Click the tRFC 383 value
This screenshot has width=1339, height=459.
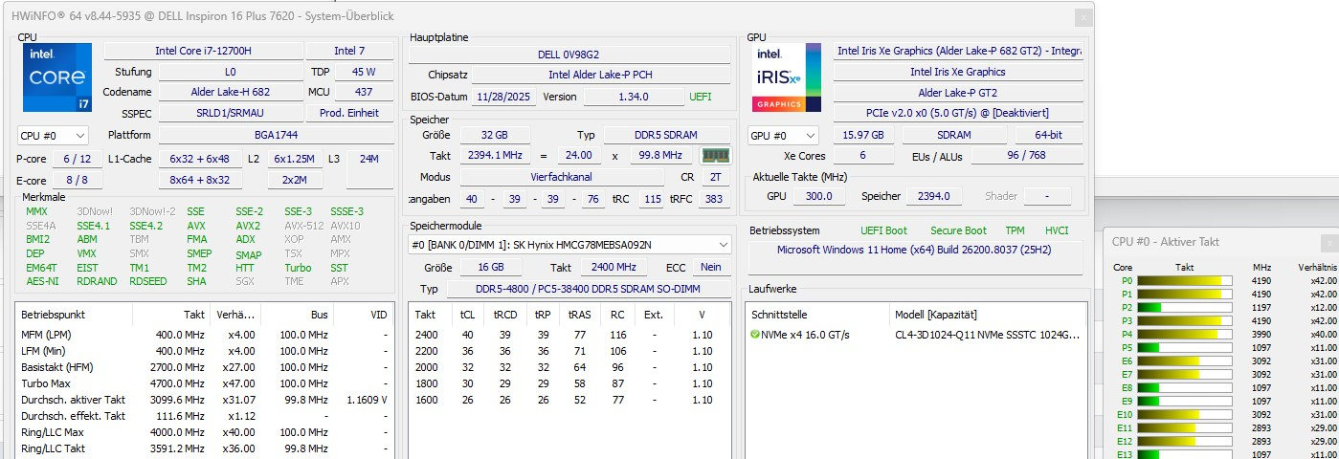(713, 199)
